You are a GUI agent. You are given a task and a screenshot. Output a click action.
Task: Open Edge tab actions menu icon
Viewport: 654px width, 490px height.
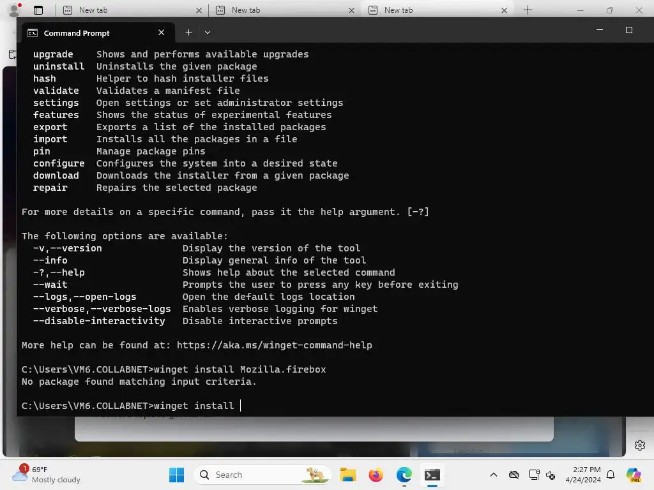pyautogui.click(x=38, y=10)
